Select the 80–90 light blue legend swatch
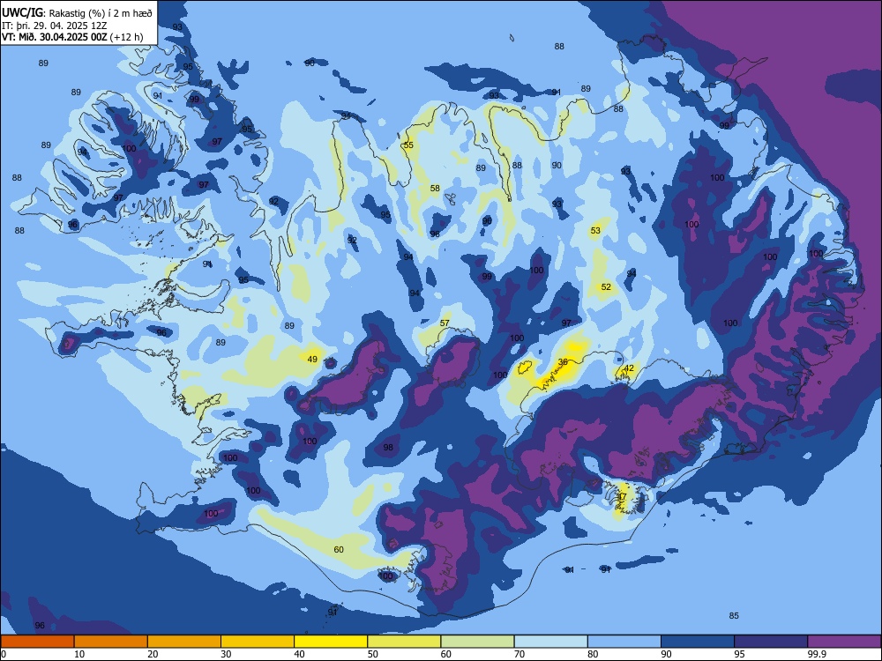Screen dimensions: 882x661 pyautogui.click(x=624, y=642)
